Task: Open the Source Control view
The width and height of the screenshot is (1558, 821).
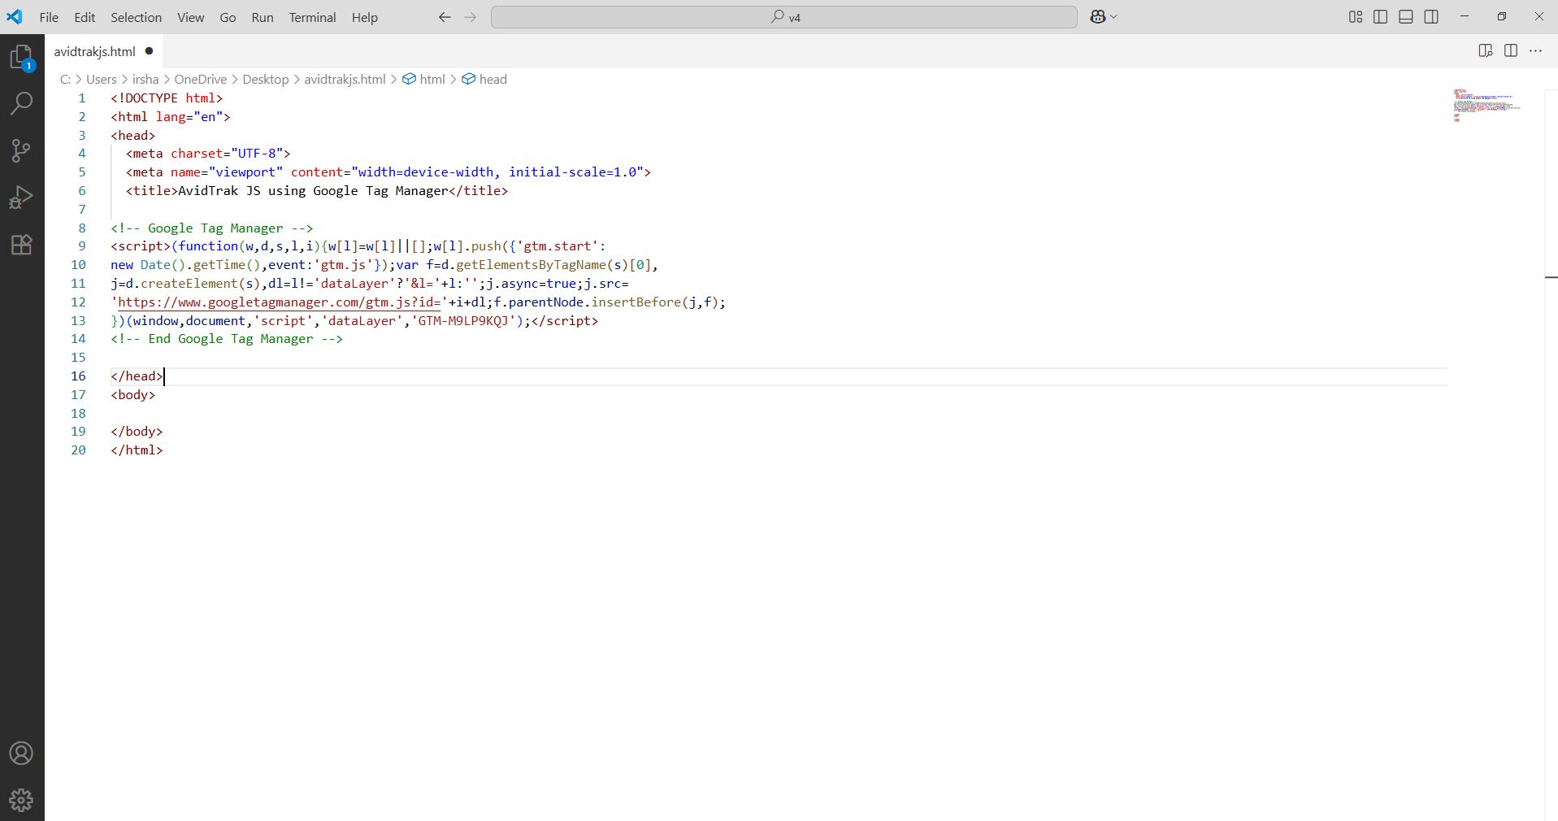Action: [21, 150]
